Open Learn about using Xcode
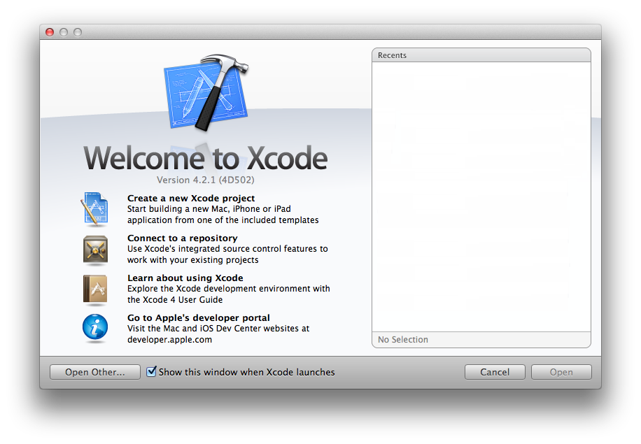641x444 pixels. (x=185, y=278)
